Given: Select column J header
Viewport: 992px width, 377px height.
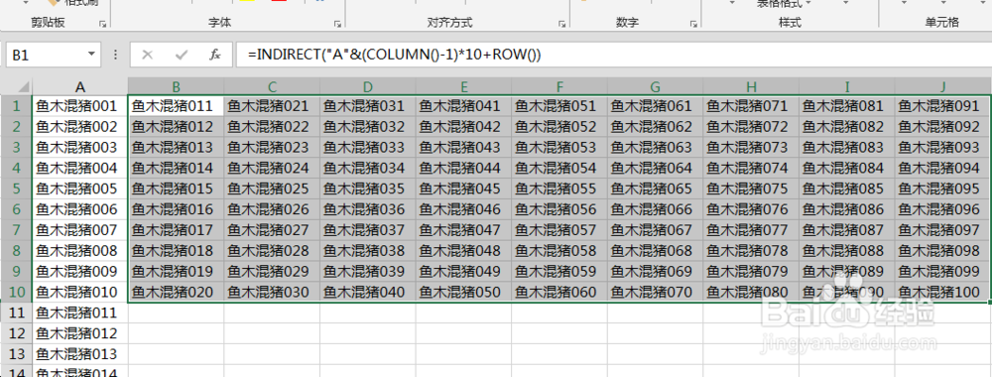Looking at the screenshot, I should pyautogui.click(x=942, y=86).
